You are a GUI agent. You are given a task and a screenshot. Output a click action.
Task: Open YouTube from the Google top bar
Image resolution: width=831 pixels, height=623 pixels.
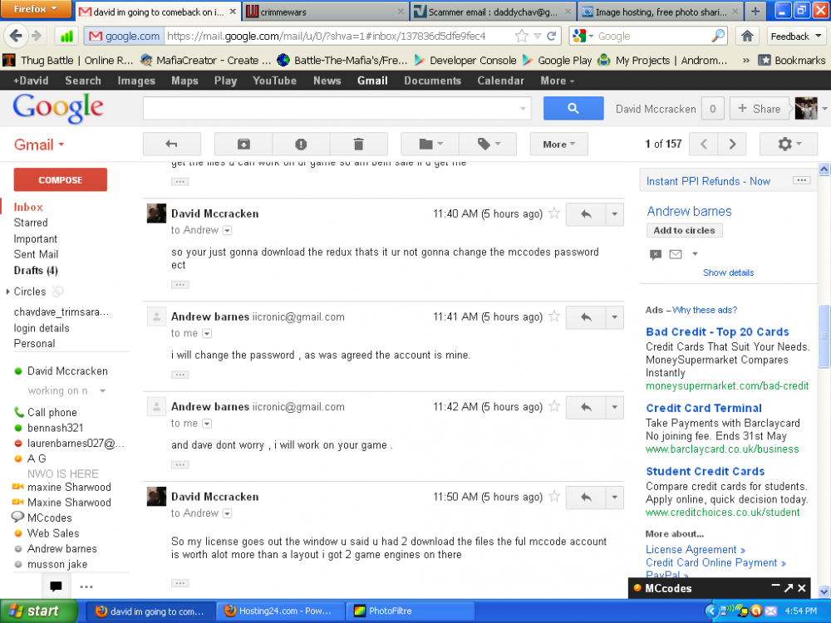pyautogui.click(x=274, y=81)
